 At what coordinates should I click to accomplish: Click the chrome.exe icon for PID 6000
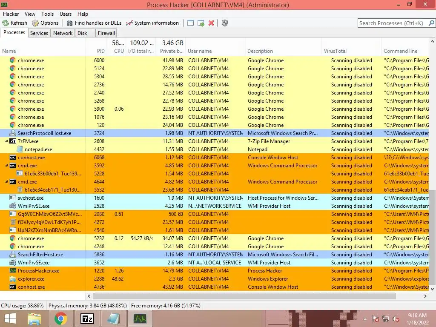12,60
